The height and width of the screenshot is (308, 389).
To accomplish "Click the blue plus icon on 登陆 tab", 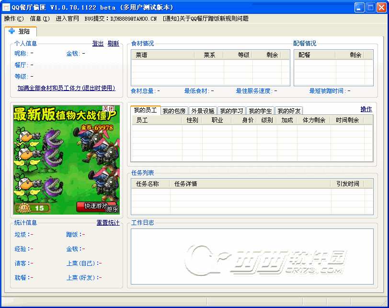I will point(12,31).
